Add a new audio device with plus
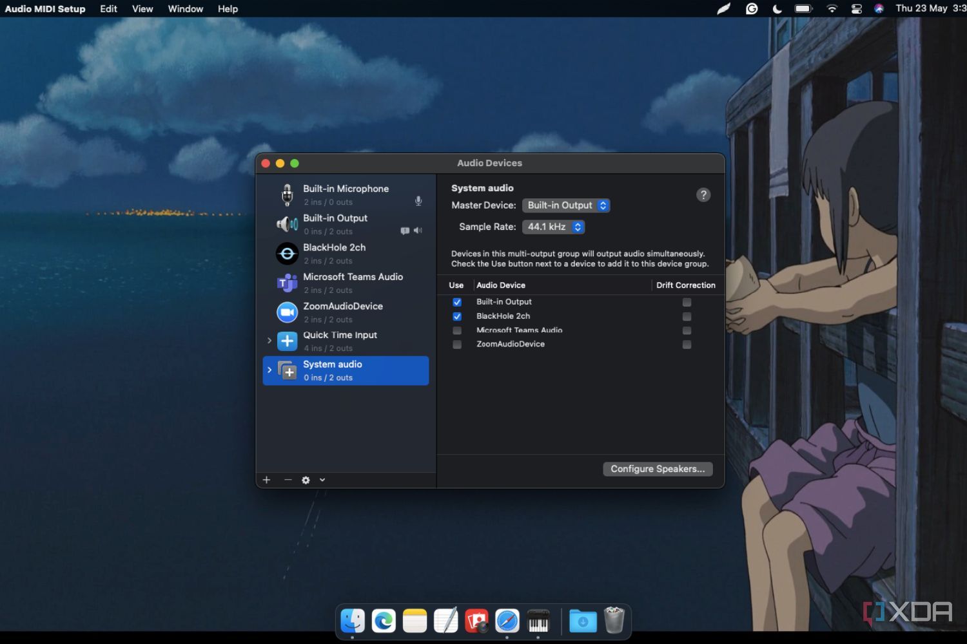This screenshot has width=967, height=644. (266, 480)
